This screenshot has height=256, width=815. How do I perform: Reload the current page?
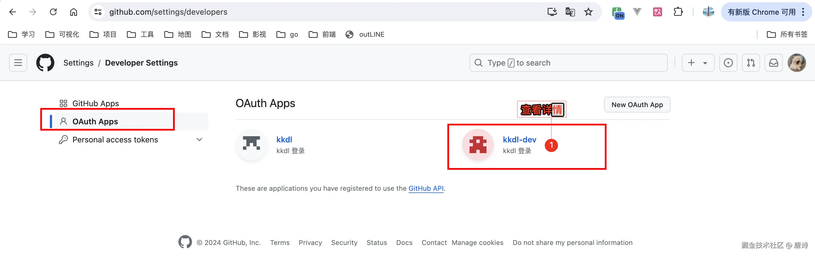click(53, 12)
